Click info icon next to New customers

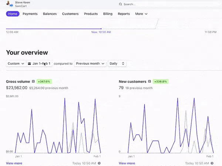[x=150, y=81]
